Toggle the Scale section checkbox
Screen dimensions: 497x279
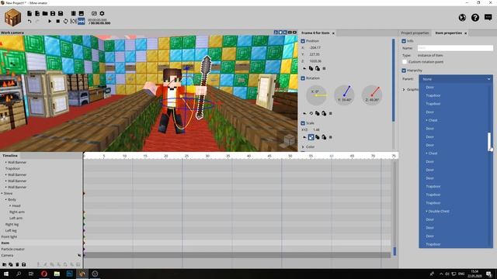tap(303, 123)
